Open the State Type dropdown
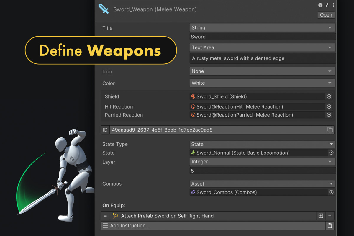354x236 pixels. point(262,144)
